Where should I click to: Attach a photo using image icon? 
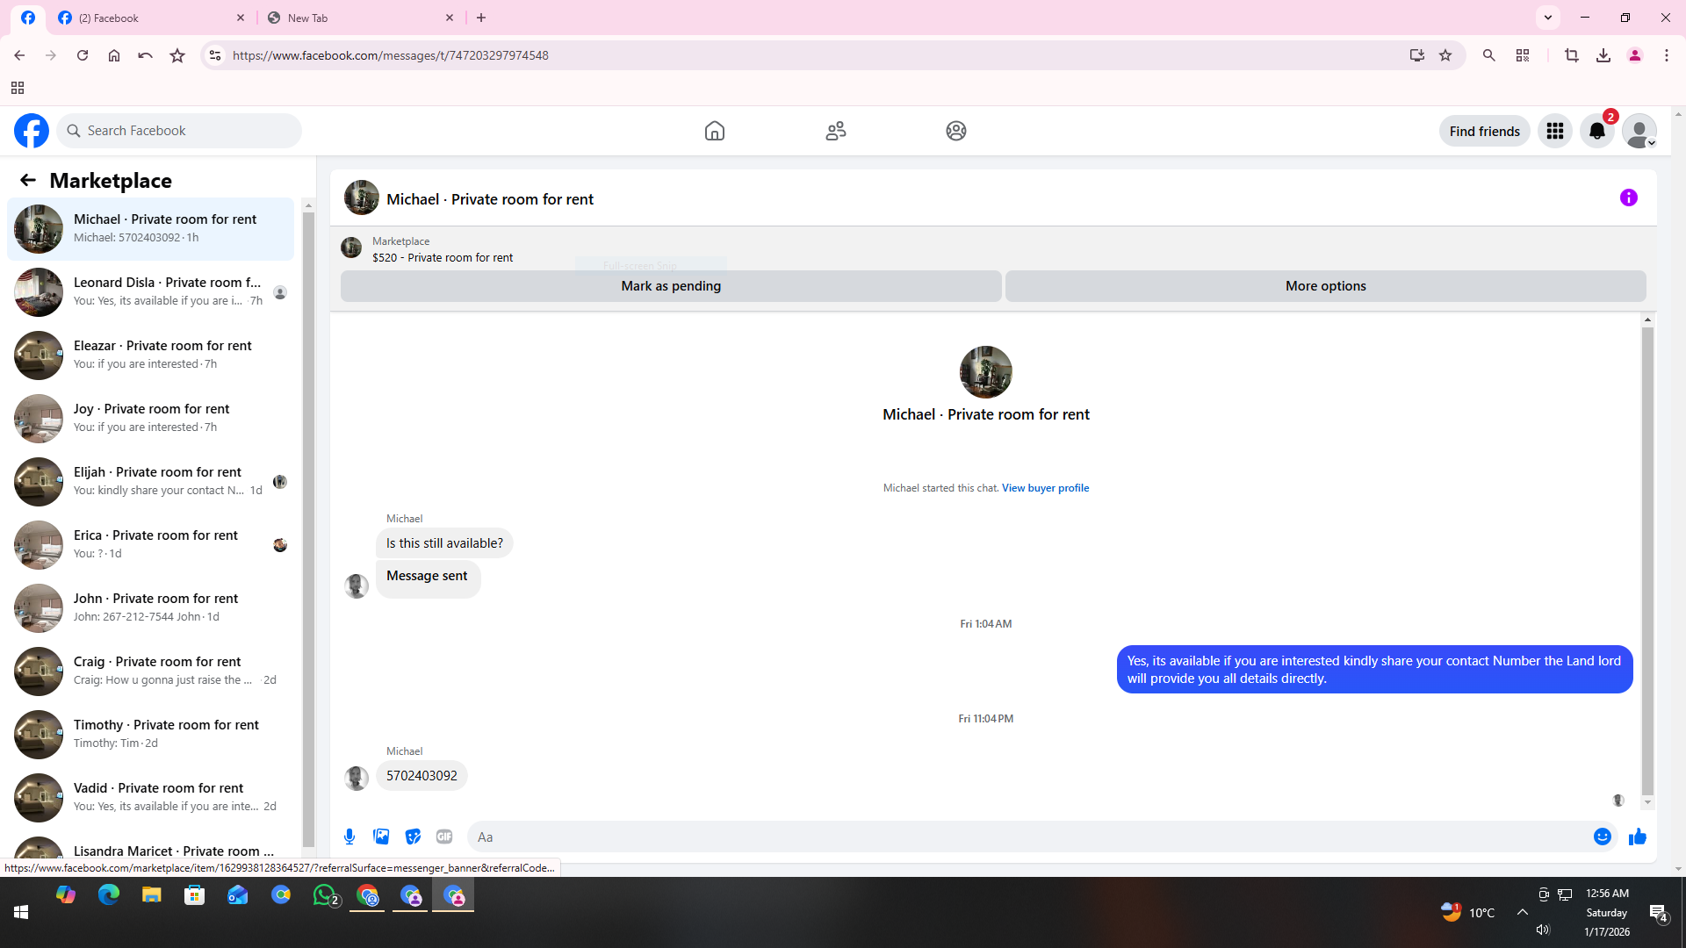click(x=381, y=837)
